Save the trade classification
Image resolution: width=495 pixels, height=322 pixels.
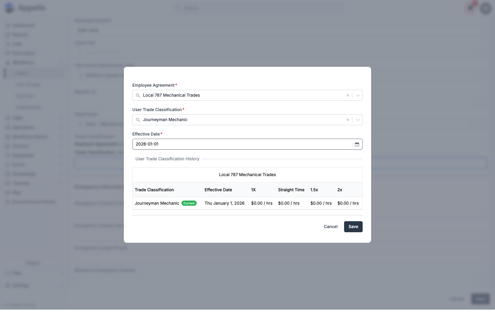353,227
